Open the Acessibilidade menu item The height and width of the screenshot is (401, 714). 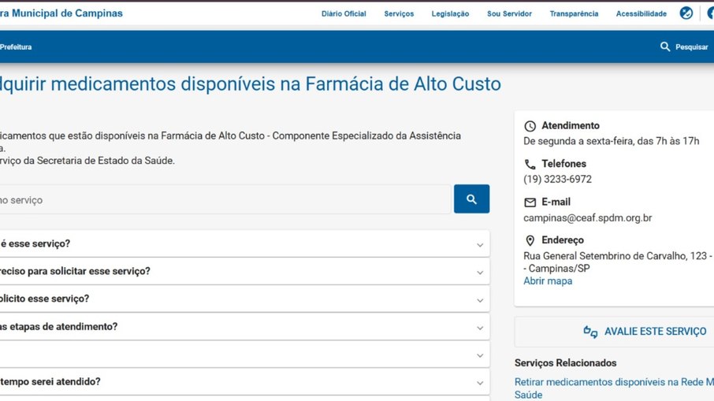coord(641,13)
